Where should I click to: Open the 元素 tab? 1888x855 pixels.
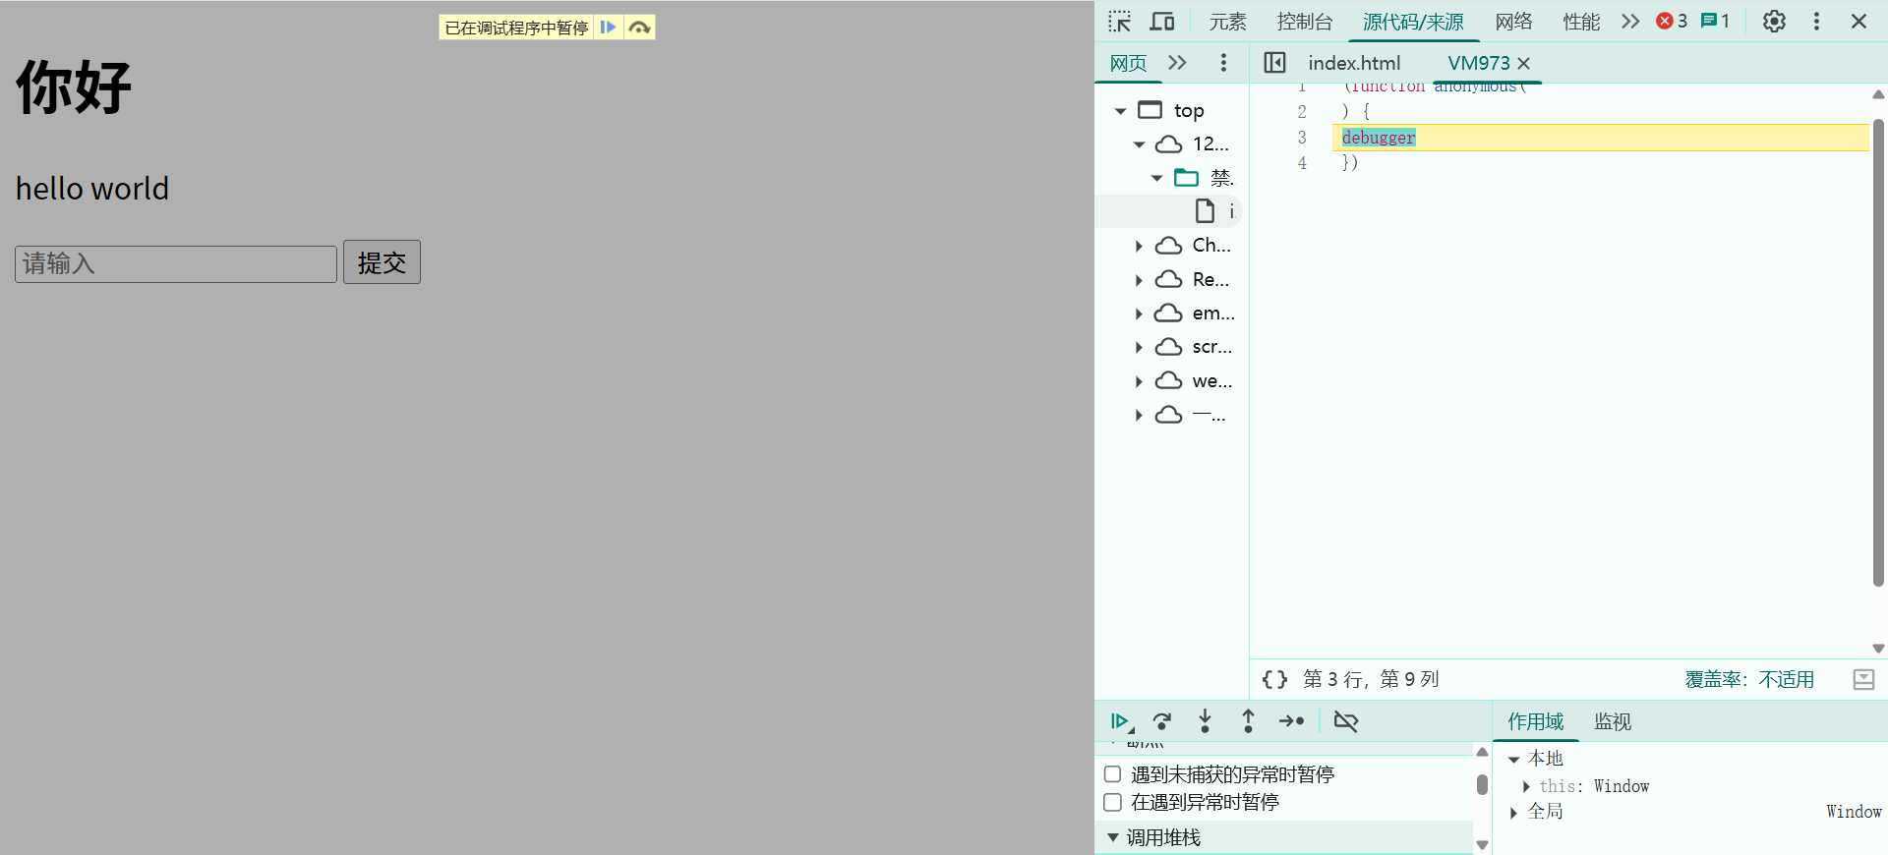pyautogui.click(x=1227, y=22)
